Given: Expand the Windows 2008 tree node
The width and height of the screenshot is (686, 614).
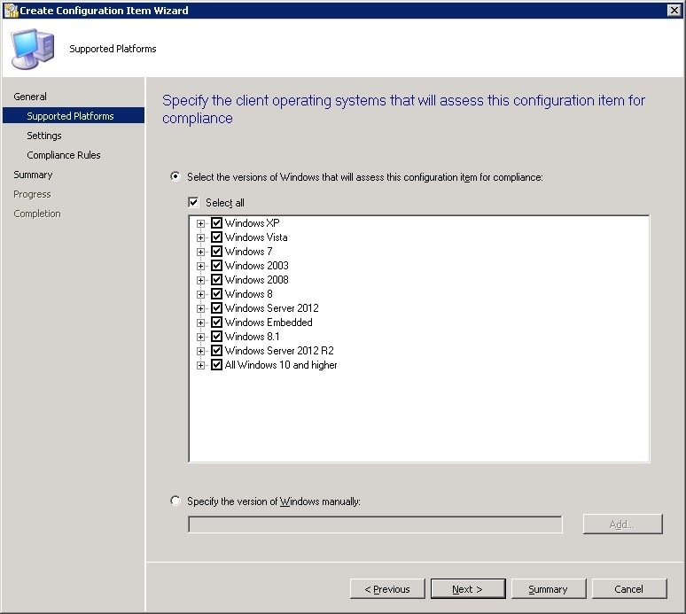Looking at the screenshot, I should click(200, 280).
